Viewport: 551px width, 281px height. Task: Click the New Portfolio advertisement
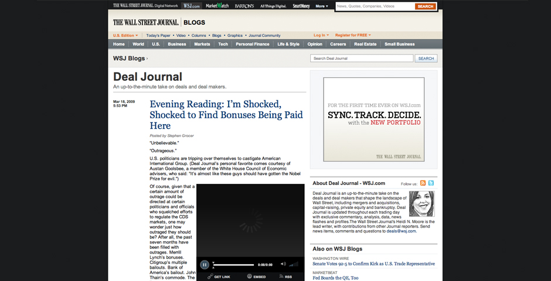(373, 119)
